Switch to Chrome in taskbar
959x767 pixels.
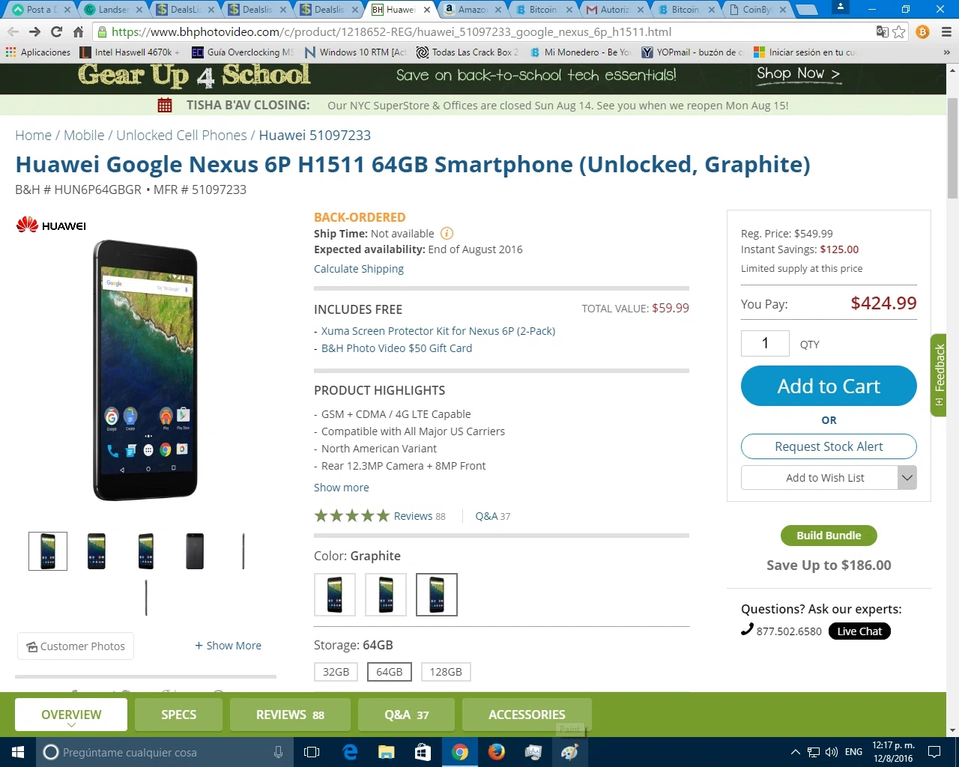[x=460, y=752]
